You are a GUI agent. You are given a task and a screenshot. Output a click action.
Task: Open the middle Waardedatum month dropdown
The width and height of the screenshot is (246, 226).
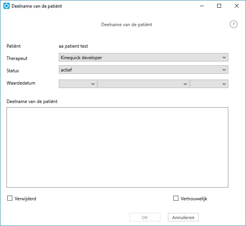coord(143,84)
